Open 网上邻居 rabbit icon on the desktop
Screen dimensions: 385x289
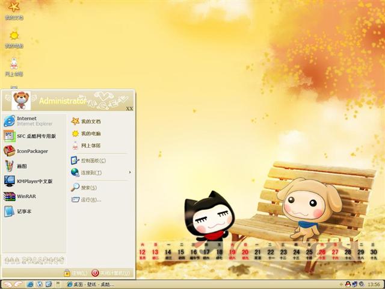tap(14, 67)
